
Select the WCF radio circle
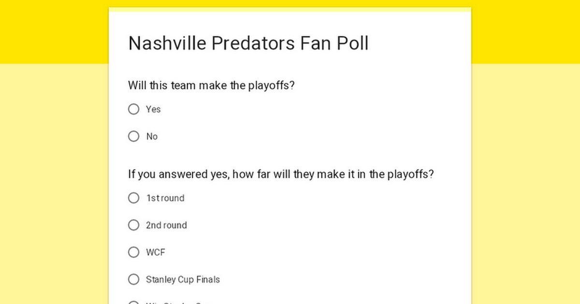(x=134, y=252)
